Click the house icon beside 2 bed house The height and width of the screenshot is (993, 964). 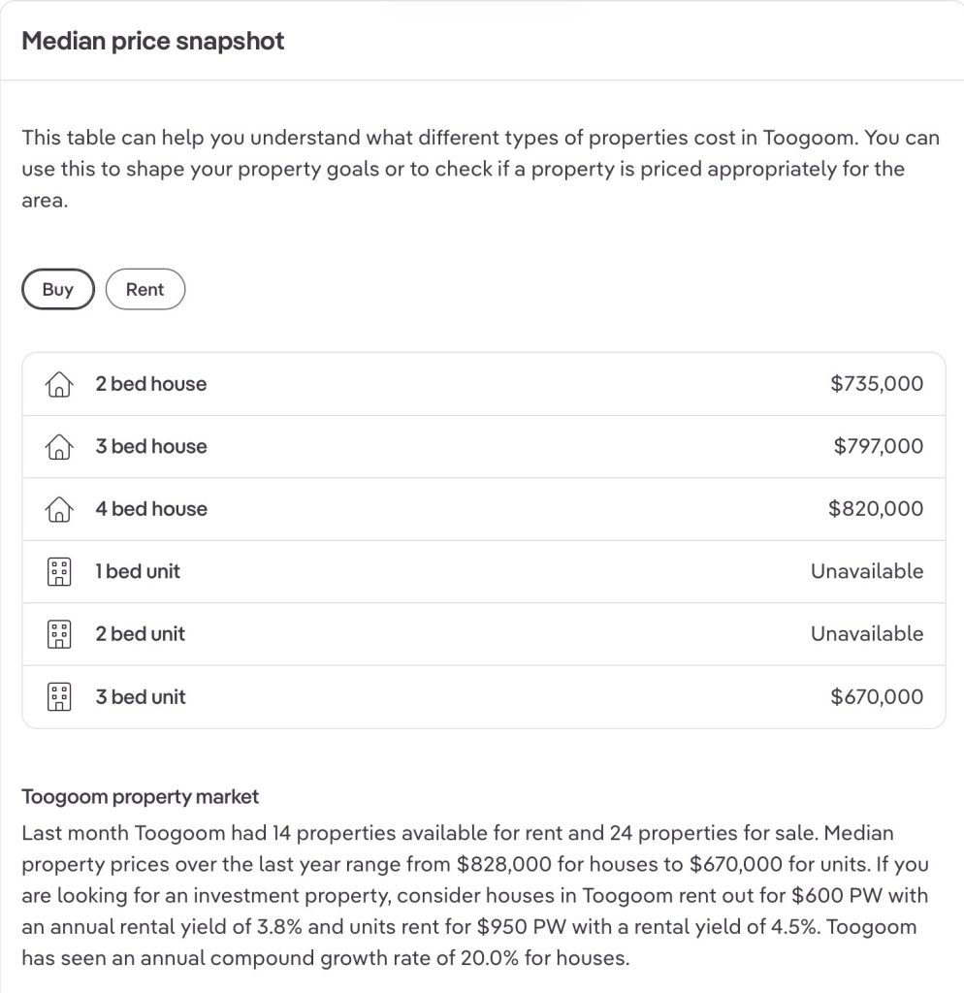click(x=59, y=385)
